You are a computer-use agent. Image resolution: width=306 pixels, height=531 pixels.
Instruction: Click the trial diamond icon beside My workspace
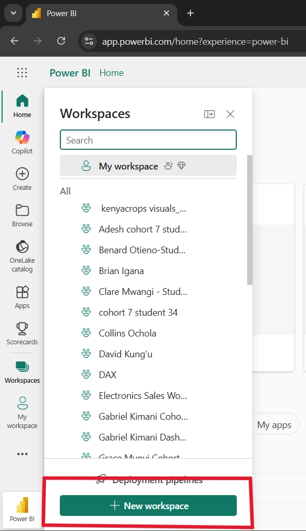pos(181,165)
